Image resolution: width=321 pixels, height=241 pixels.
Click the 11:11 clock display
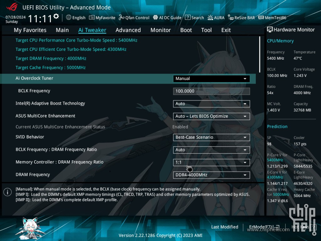coord(40,19)
